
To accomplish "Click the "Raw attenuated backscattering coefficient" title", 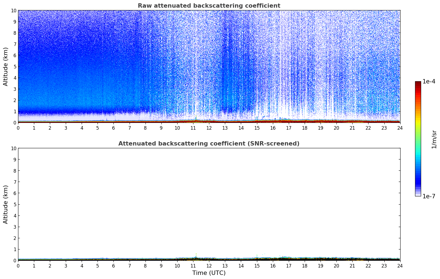I will pos(209,6).
